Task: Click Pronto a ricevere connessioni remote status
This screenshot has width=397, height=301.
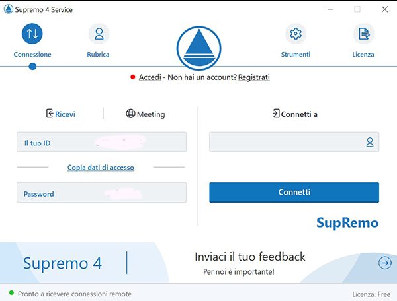Action: click(75, 294)
